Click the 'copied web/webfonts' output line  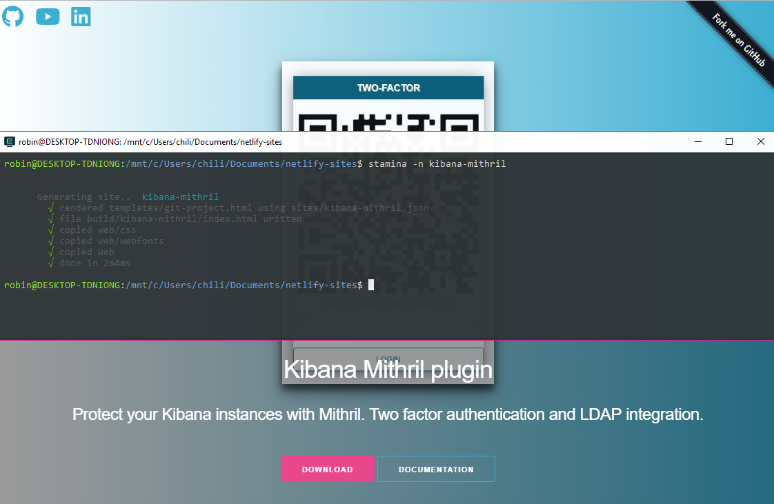112,241
